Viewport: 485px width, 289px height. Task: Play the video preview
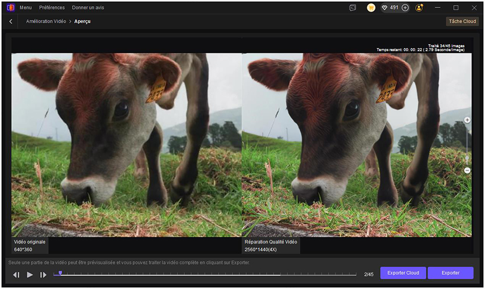pos(29,274)
